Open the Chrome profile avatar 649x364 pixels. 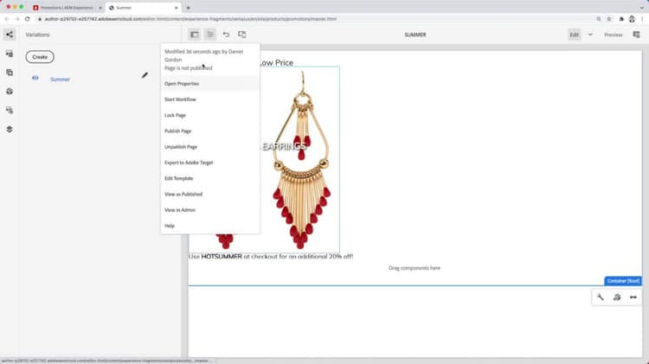coord(632,19)
